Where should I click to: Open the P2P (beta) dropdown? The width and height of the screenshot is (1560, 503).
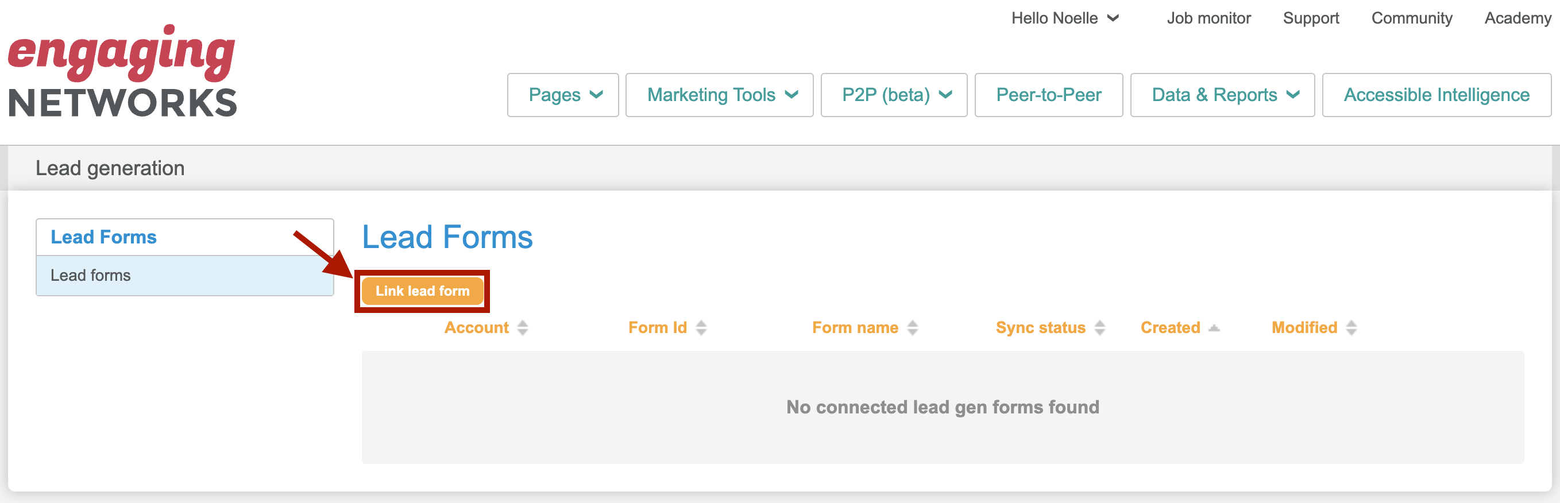[893, 95]
